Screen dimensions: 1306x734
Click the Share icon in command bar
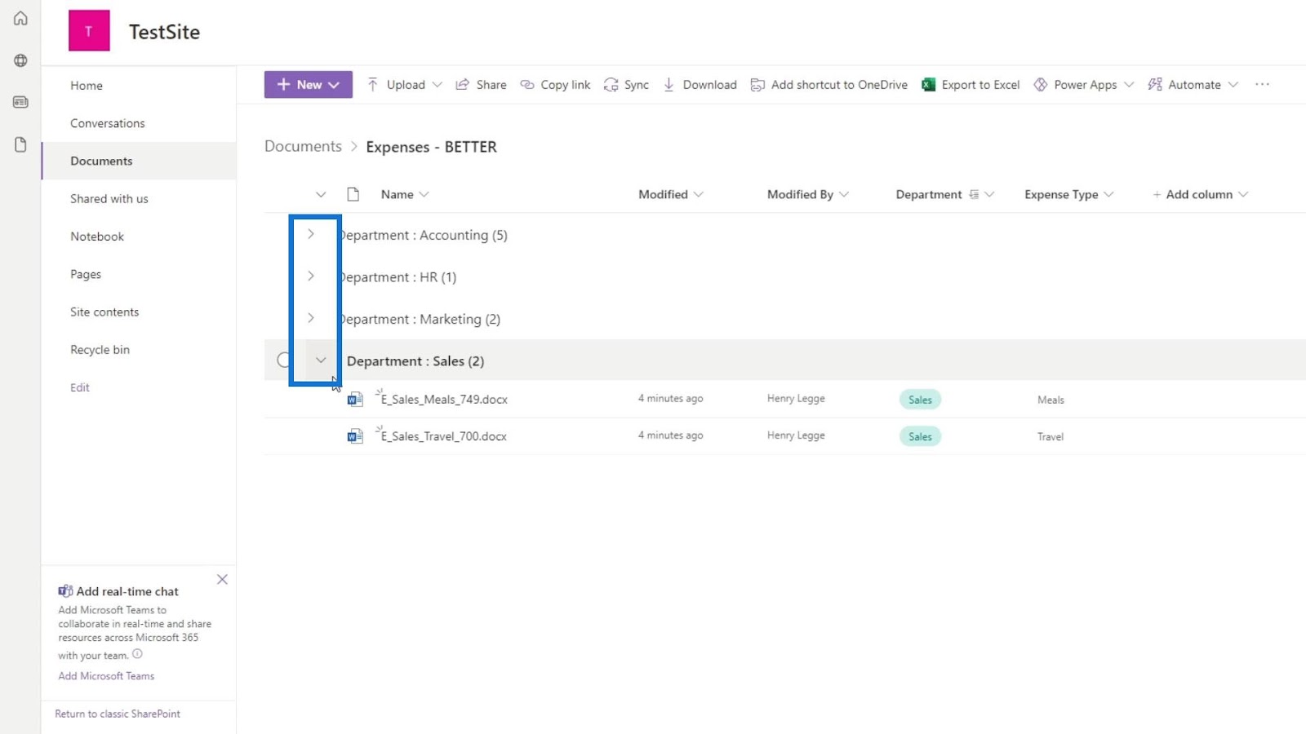click(x=462, y=84)
